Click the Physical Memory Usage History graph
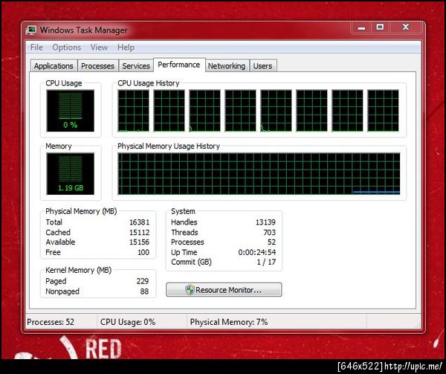The image size is (446, 374). (x=259, y=174)
